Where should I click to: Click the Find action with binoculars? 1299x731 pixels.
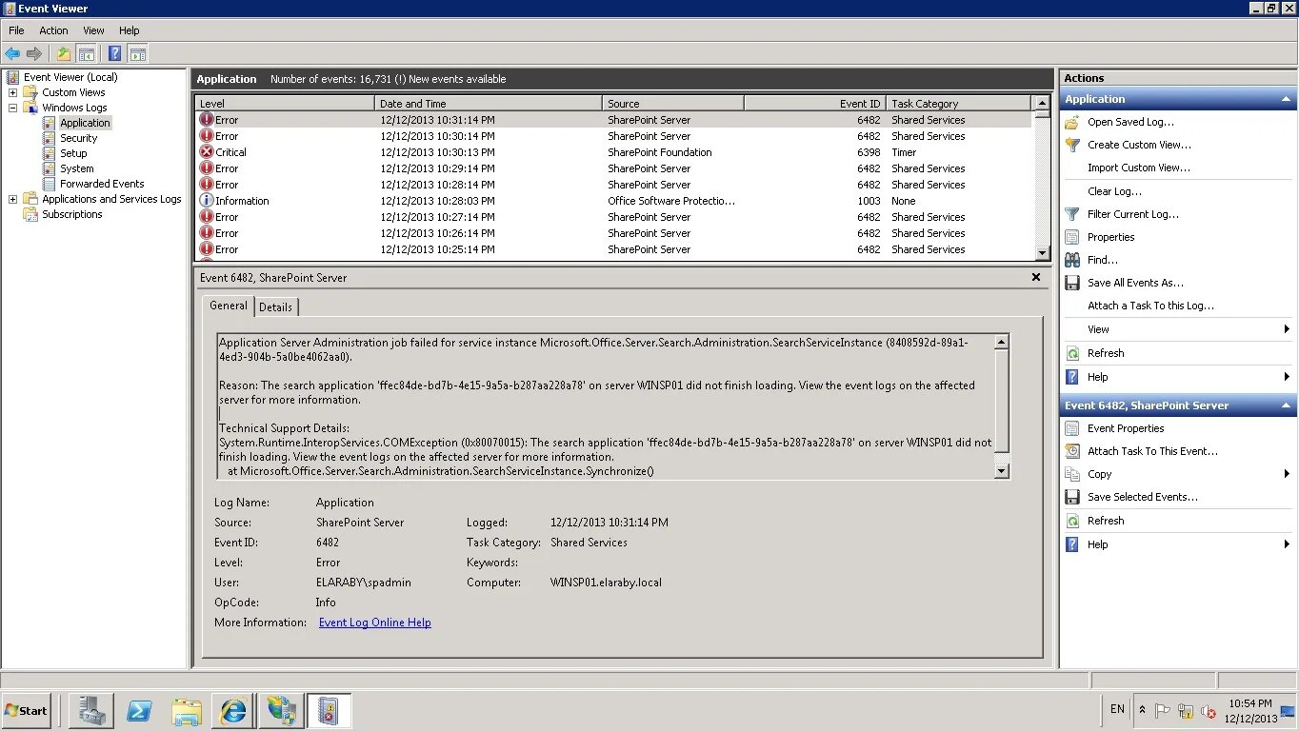[x=1102, y=260]
